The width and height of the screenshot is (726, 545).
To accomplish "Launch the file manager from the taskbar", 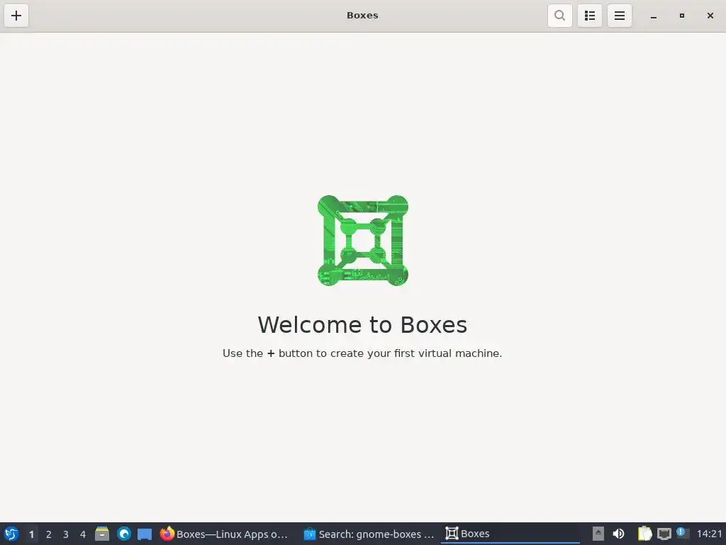I will [102, 534].
